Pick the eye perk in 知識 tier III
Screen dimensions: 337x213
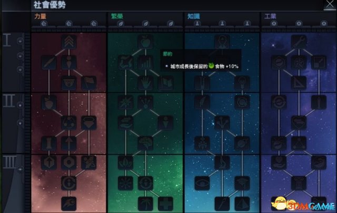202,183
